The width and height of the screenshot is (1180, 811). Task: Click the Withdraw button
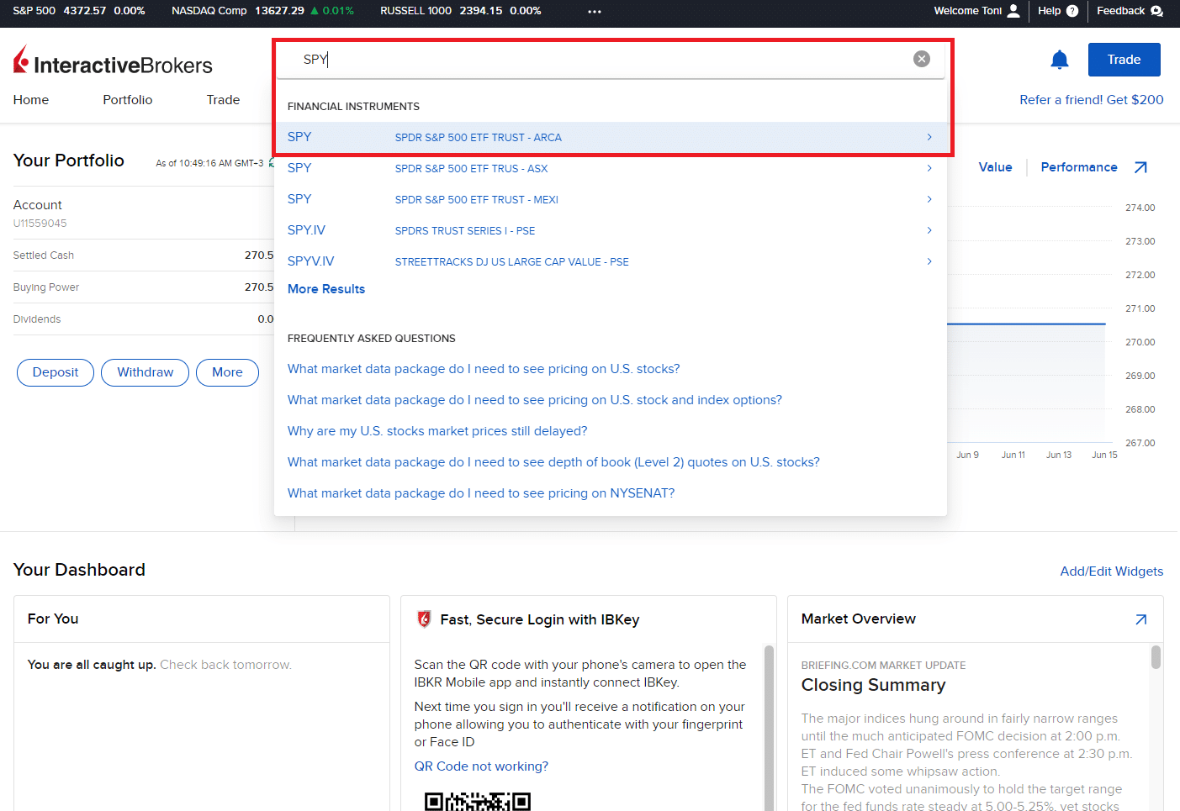pyautogui.click(x=146, y=372)
